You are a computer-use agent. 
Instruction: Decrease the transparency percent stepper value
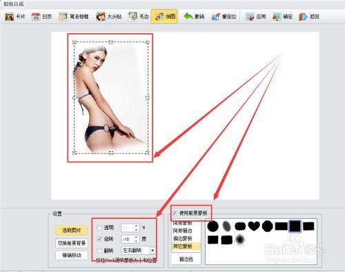[136, 230]
